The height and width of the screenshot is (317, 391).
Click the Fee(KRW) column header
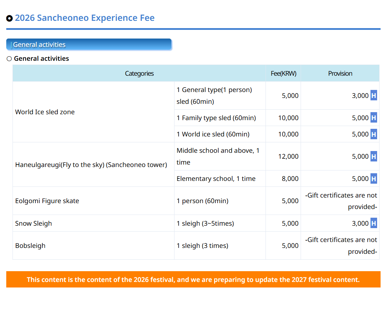283,74
